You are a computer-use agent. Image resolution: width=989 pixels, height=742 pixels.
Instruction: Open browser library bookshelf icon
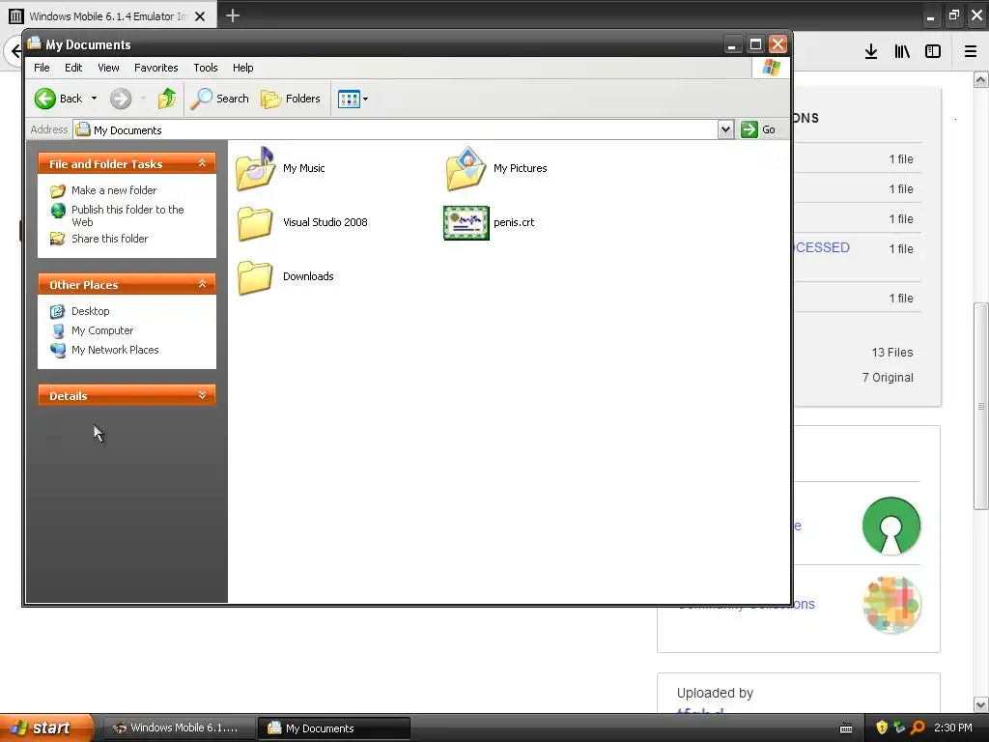point(902,52)
